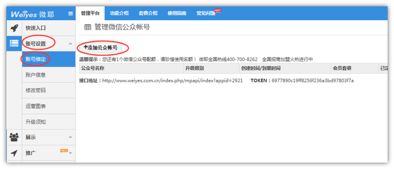Image resolution: width=394 pixels, height=169 pixels.
Task: Click the table grid icon beside page title
Action: (x=88, y=28)
